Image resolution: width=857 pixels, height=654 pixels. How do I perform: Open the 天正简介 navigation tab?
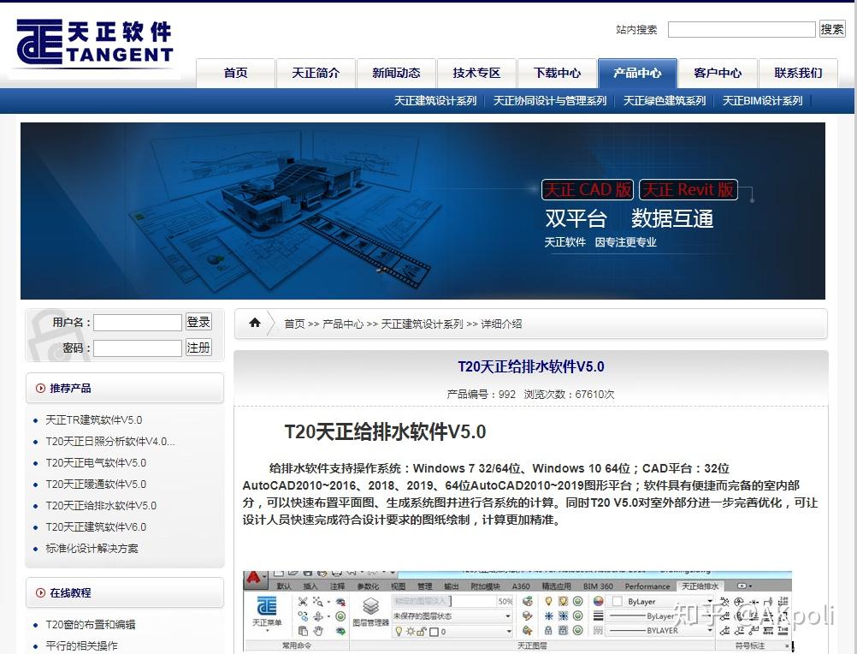[316, 73]
